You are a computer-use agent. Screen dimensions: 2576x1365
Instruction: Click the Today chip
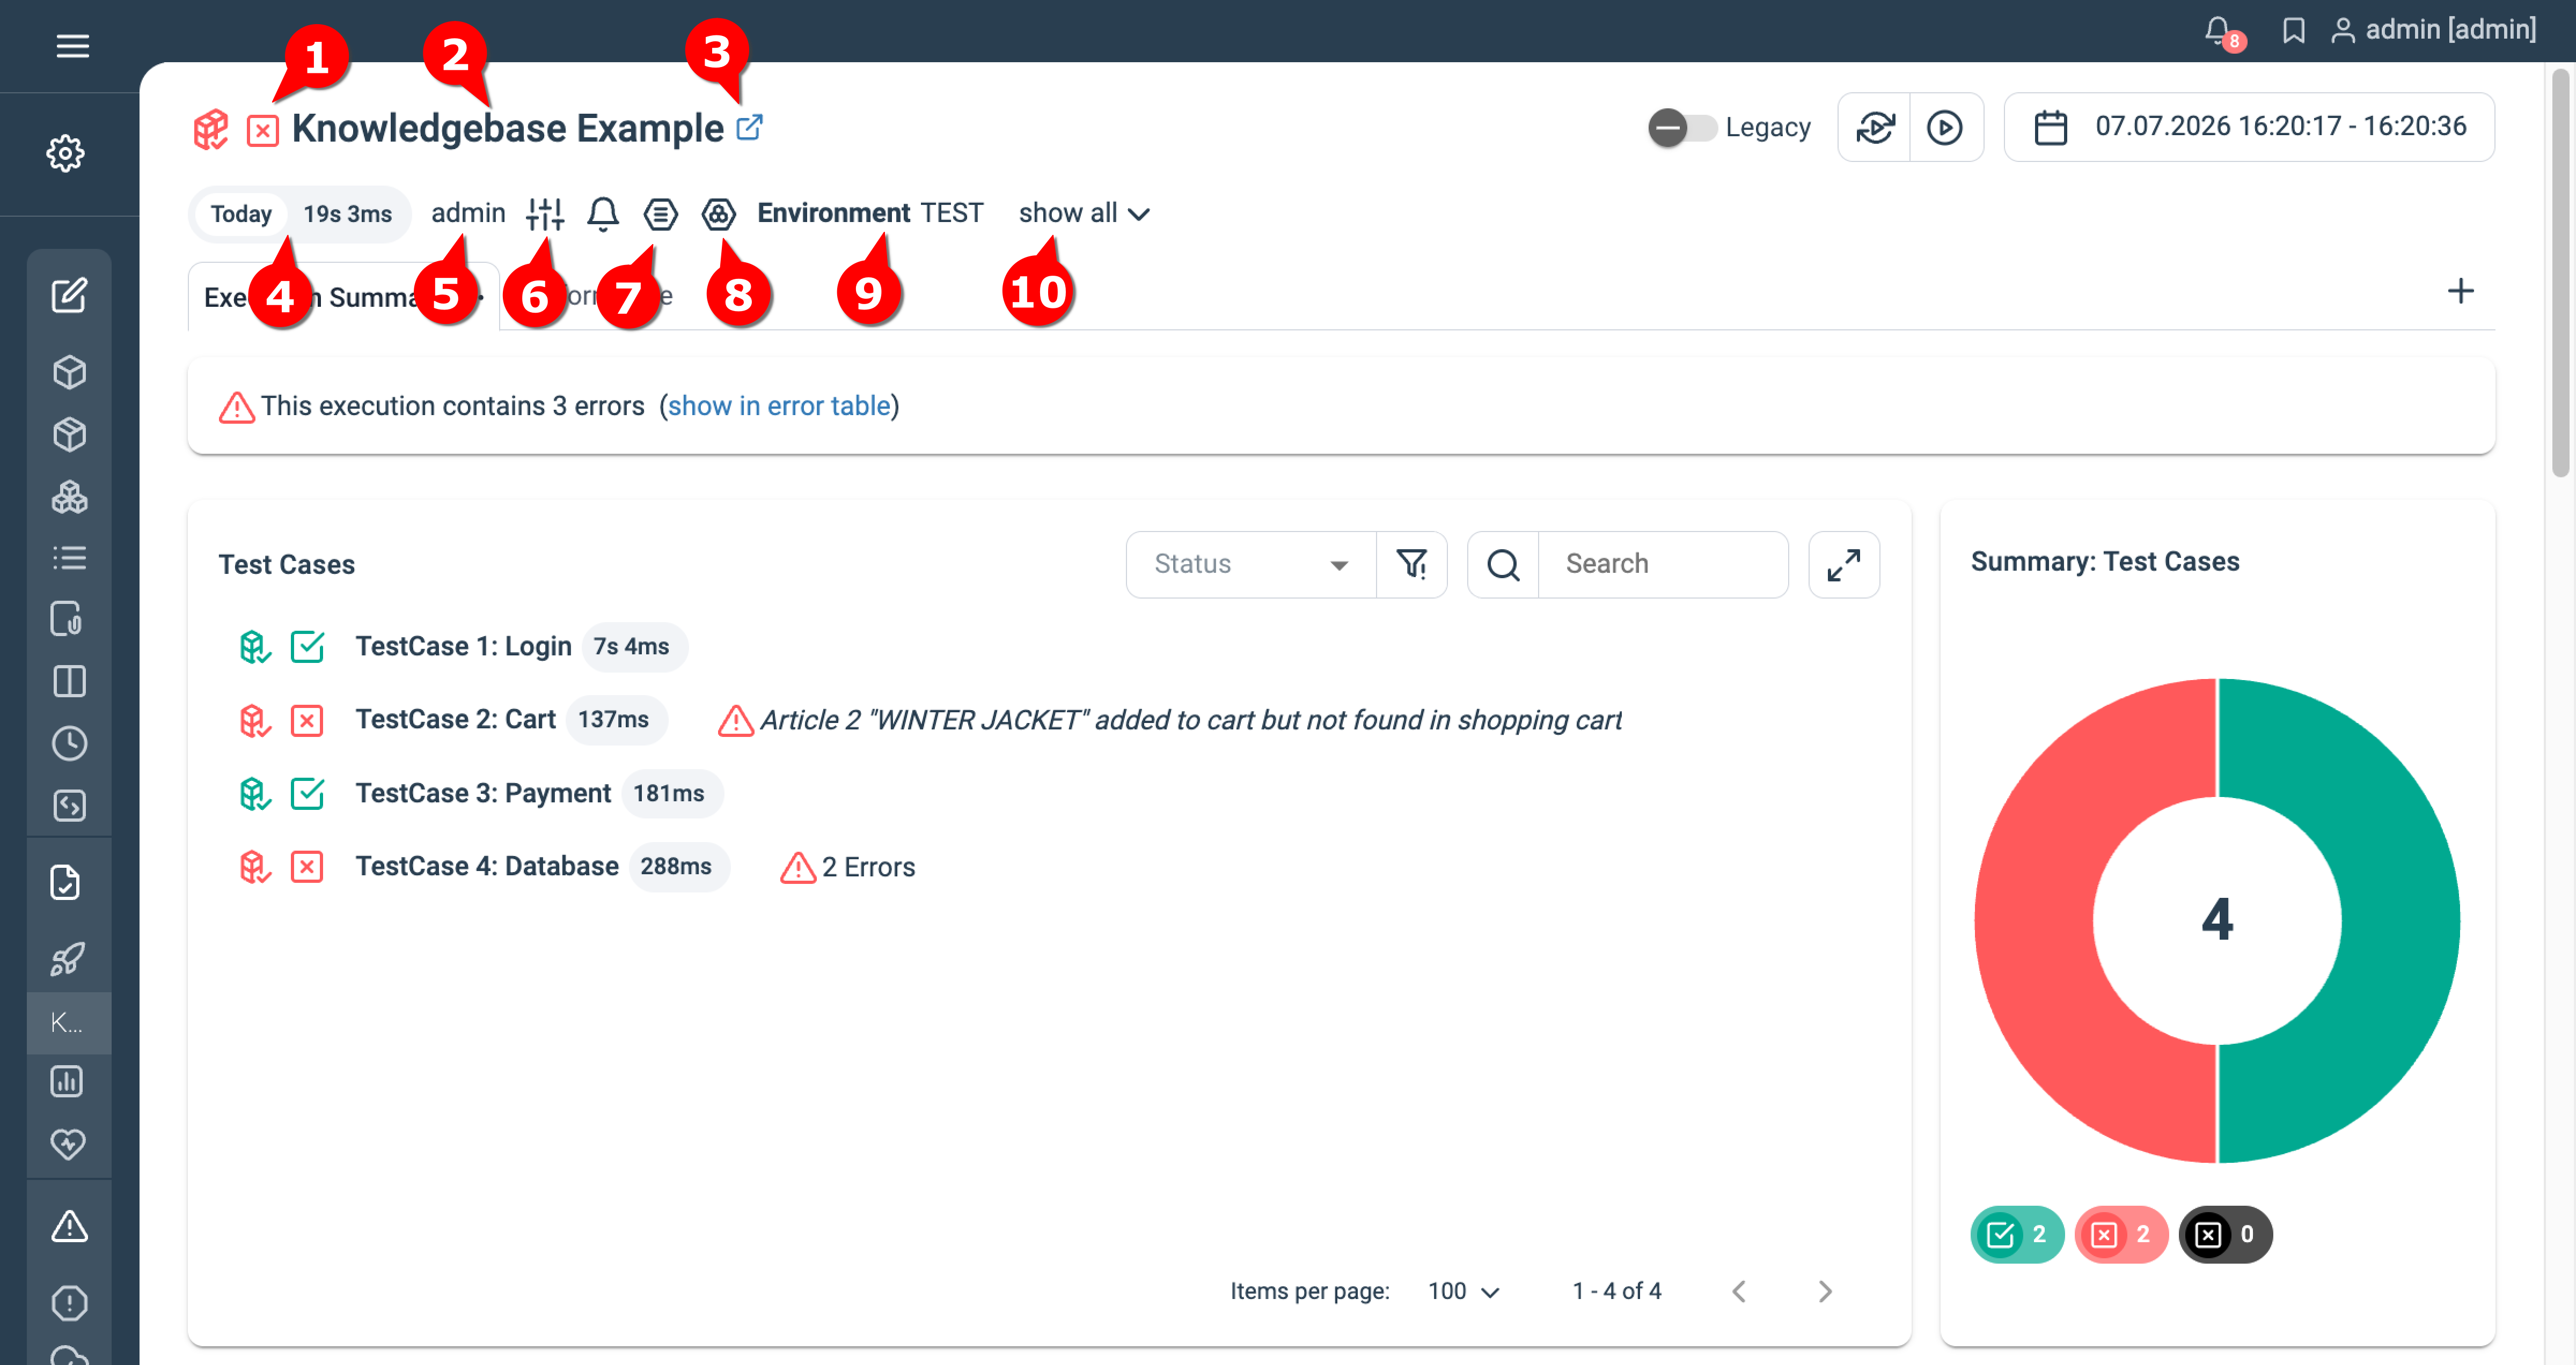click(241, 214)
